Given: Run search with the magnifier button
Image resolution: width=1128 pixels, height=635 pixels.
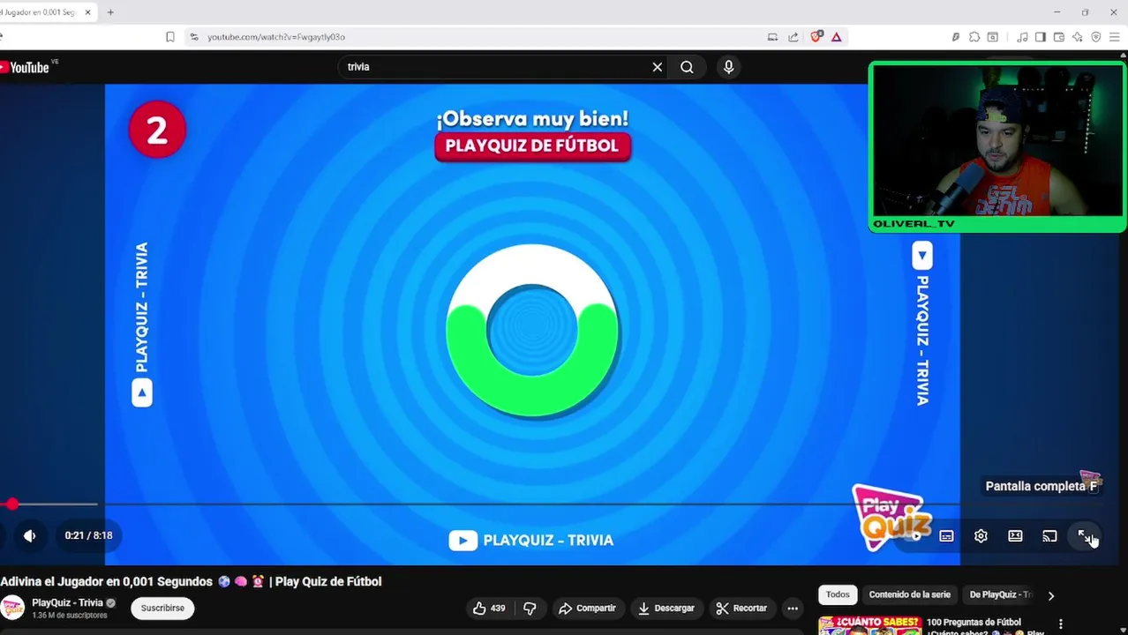Looking at the screenshot, I should 687,67.
